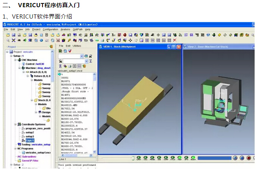Click the PROBE status light

(x=152, y=158)
